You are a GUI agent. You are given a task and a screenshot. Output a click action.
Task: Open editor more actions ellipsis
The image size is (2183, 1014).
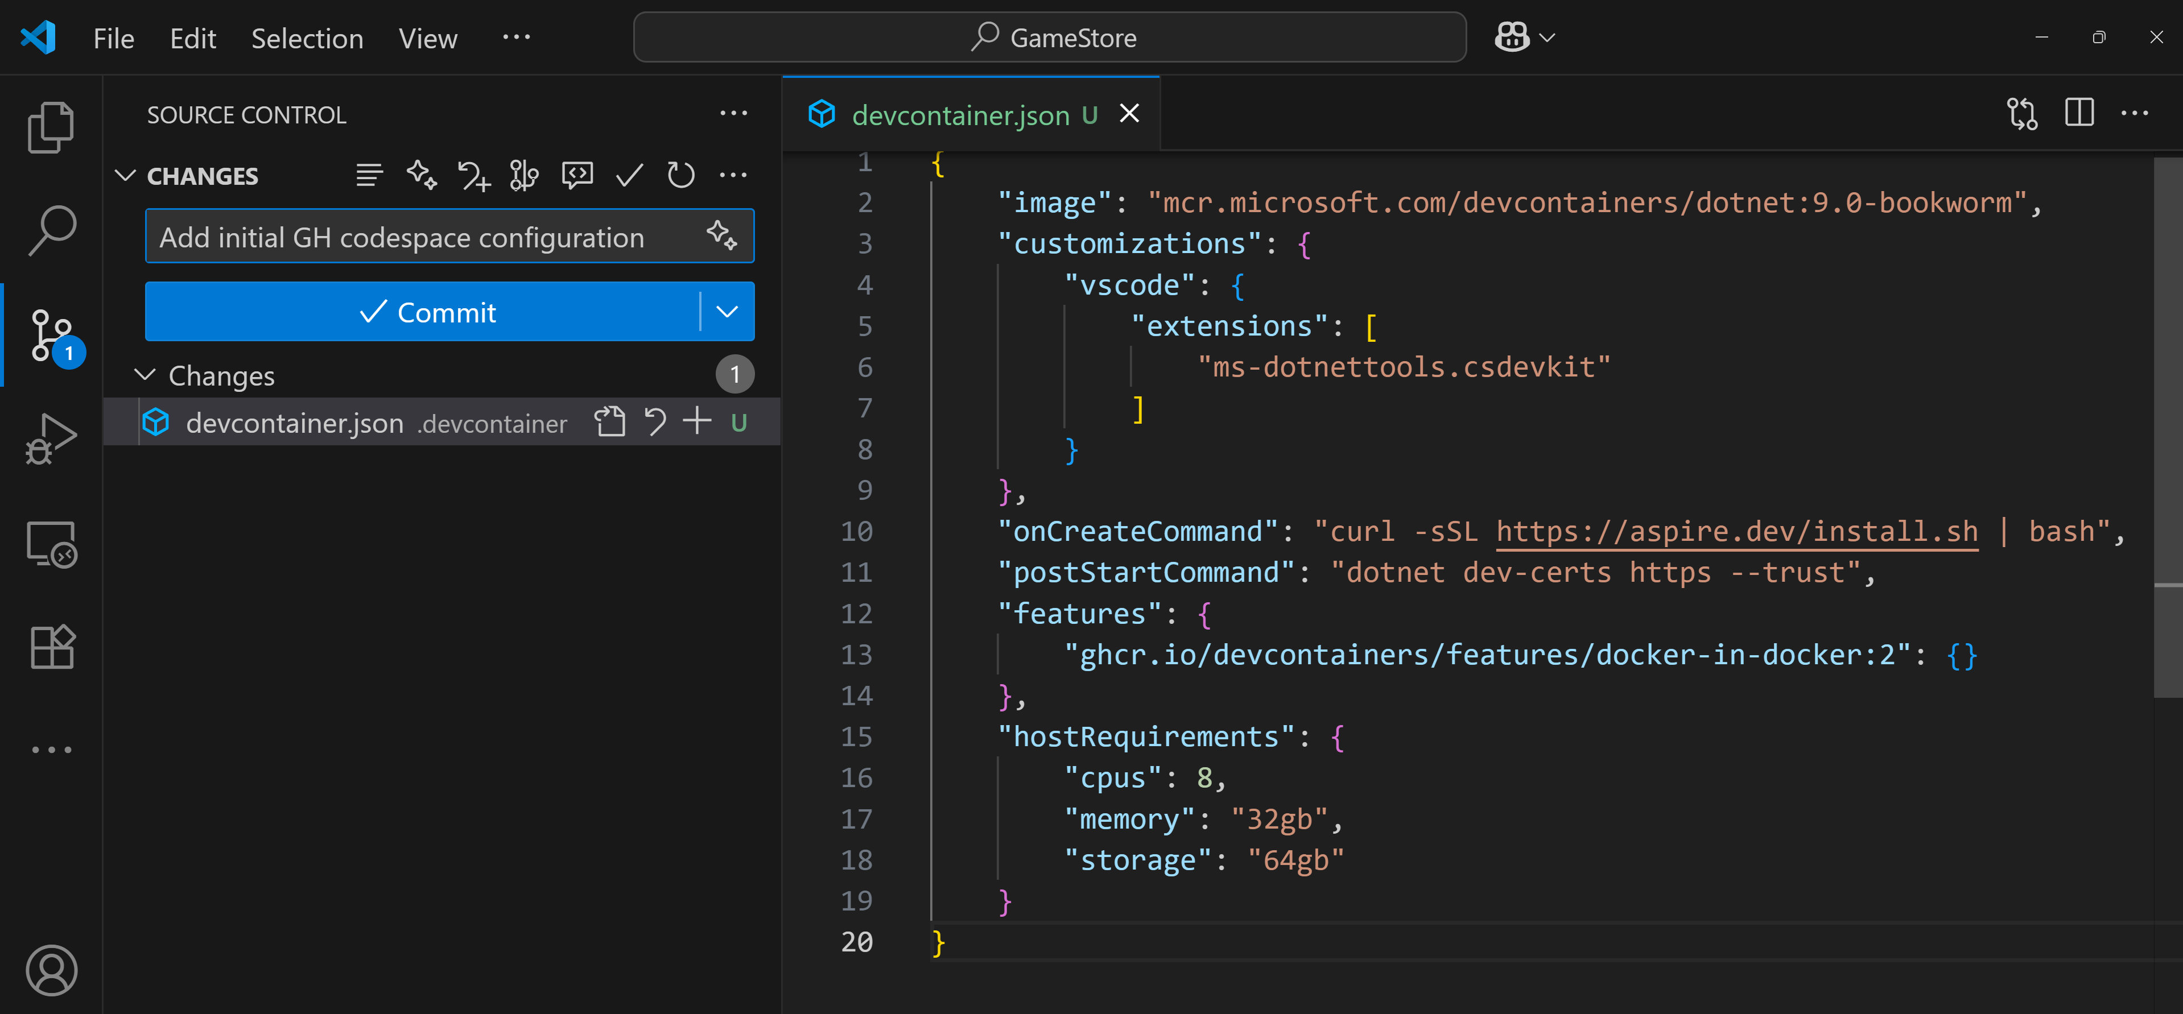(2134, 113)
